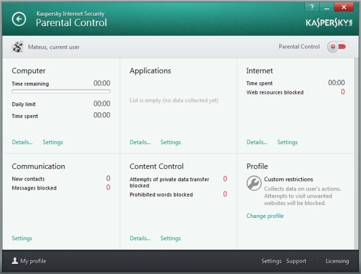
Task: Click the Time remaining label
Action: (31, 84)
